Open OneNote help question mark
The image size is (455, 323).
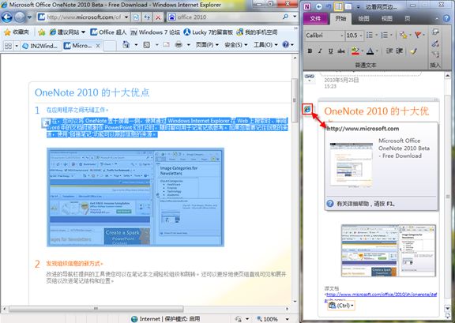pos(446,18)
